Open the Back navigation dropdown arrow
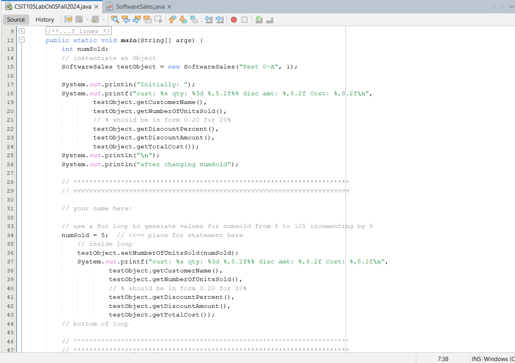515x363 pixels. (87, 20)
